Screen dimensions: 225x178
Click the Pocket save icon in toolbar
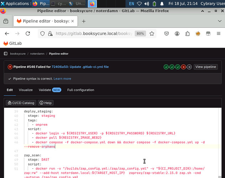(166, 33)
